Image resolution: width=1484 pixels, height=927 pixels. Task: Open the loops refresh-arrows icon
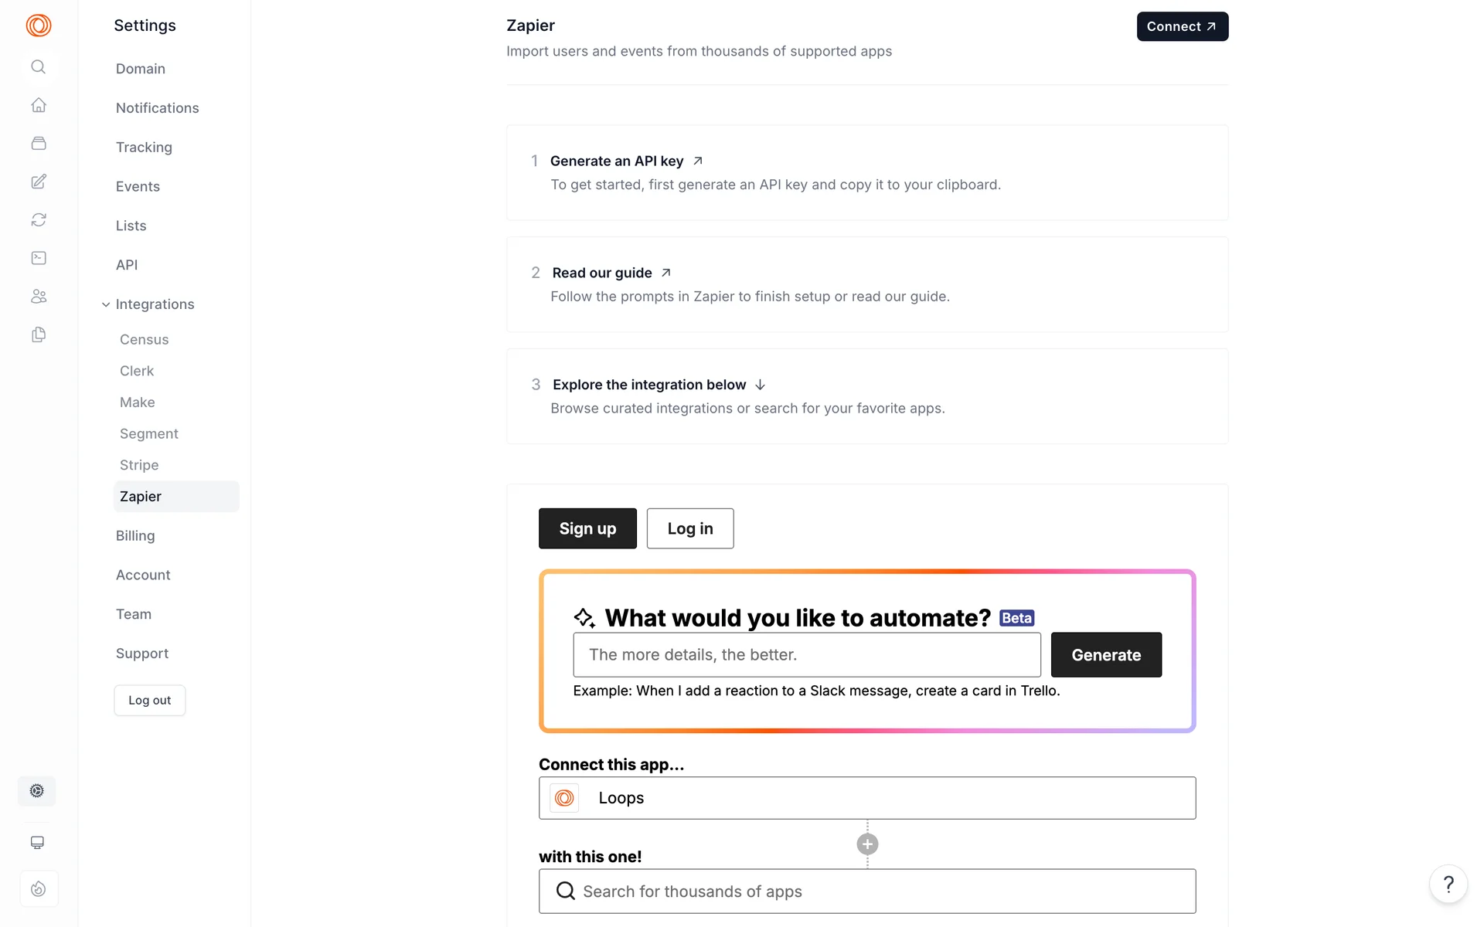(38, 220)
